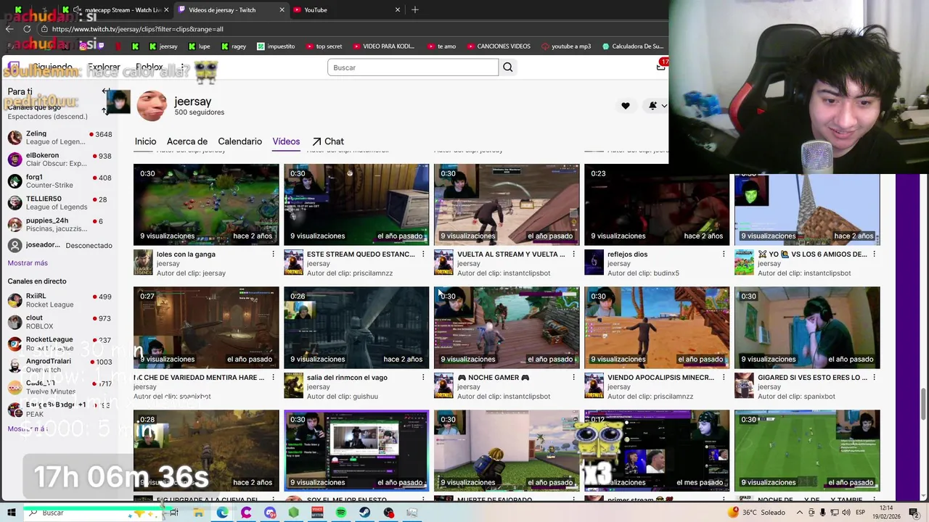Image resolution: width=929 pixels, height=522 pixels.
Task: Play the 'salia del rinmcon el vago' thumbnail
Action: [x=356, y=328]
